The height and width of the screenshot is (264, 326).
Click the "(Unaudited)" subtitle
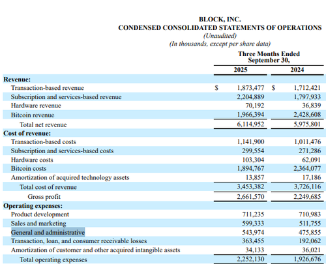tap(220, 36)
